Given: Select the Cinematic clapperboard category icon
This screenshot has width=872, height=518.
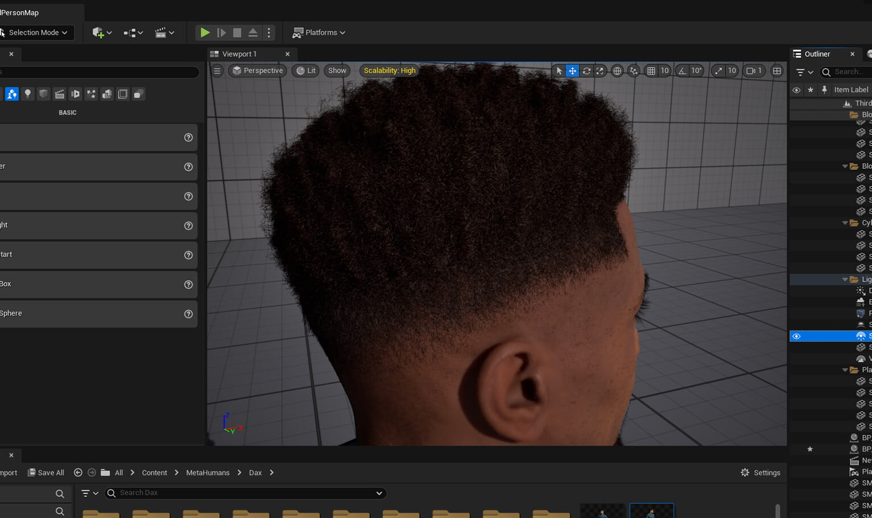Looking at the screenshot, I should click(x=59, y=94).
